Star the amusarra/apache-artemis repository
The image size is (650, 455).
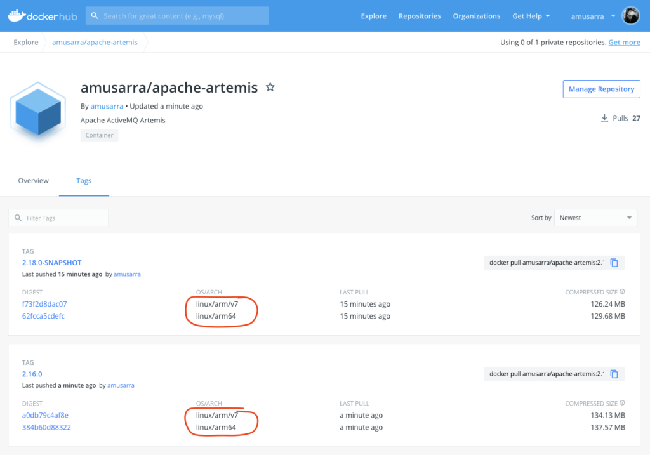point(270,87)
